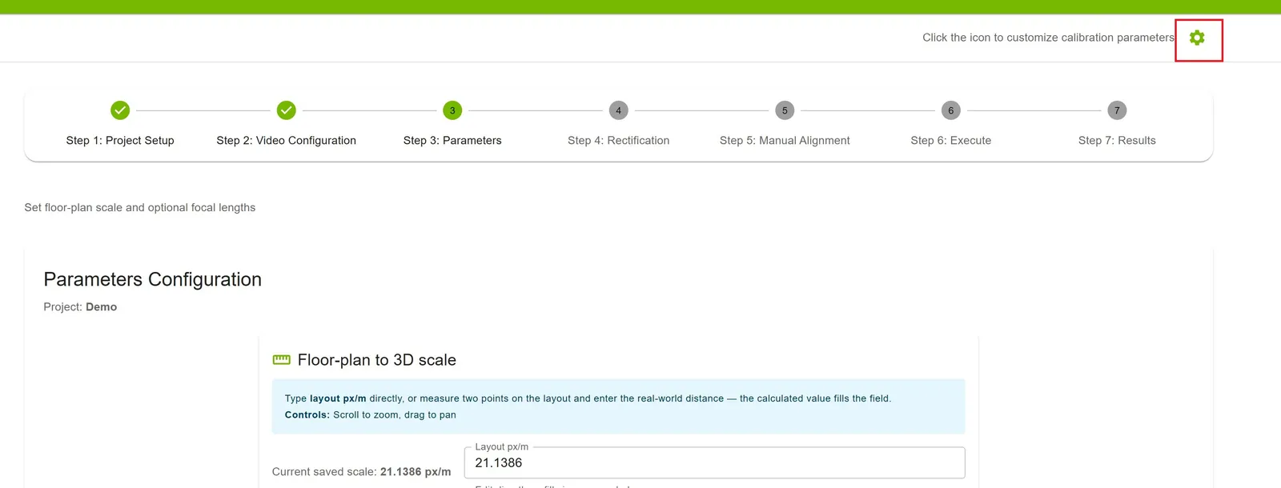Click the Floor-plan to 3D scale heading
1281x488 pixels.
click(377, 360)
